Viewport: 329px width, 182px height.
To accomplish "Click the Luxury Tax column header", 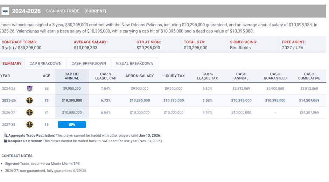I will click(x=174, y=76).
